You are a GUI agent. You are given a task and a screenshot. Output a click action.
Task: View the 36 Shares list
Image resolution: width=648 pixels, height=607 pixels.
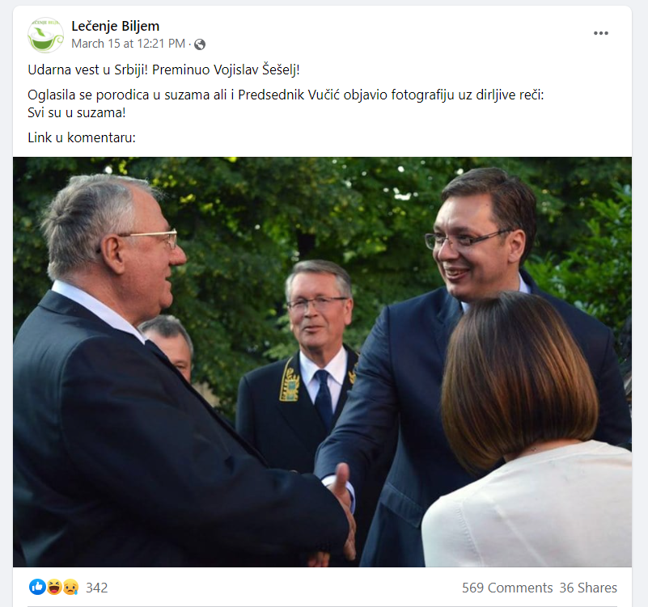click(588, 588)
